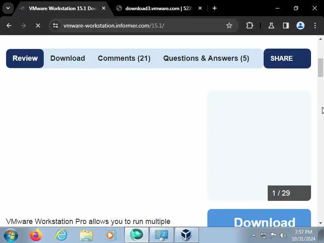The width and height of the screenshot is (324, 243).
Task: Close the download3.vmware.com tab
Action: 200,8
